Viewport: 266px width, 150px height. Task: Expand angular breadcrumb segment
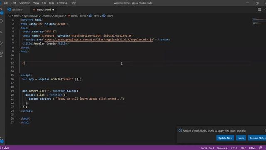pos(59,16)
